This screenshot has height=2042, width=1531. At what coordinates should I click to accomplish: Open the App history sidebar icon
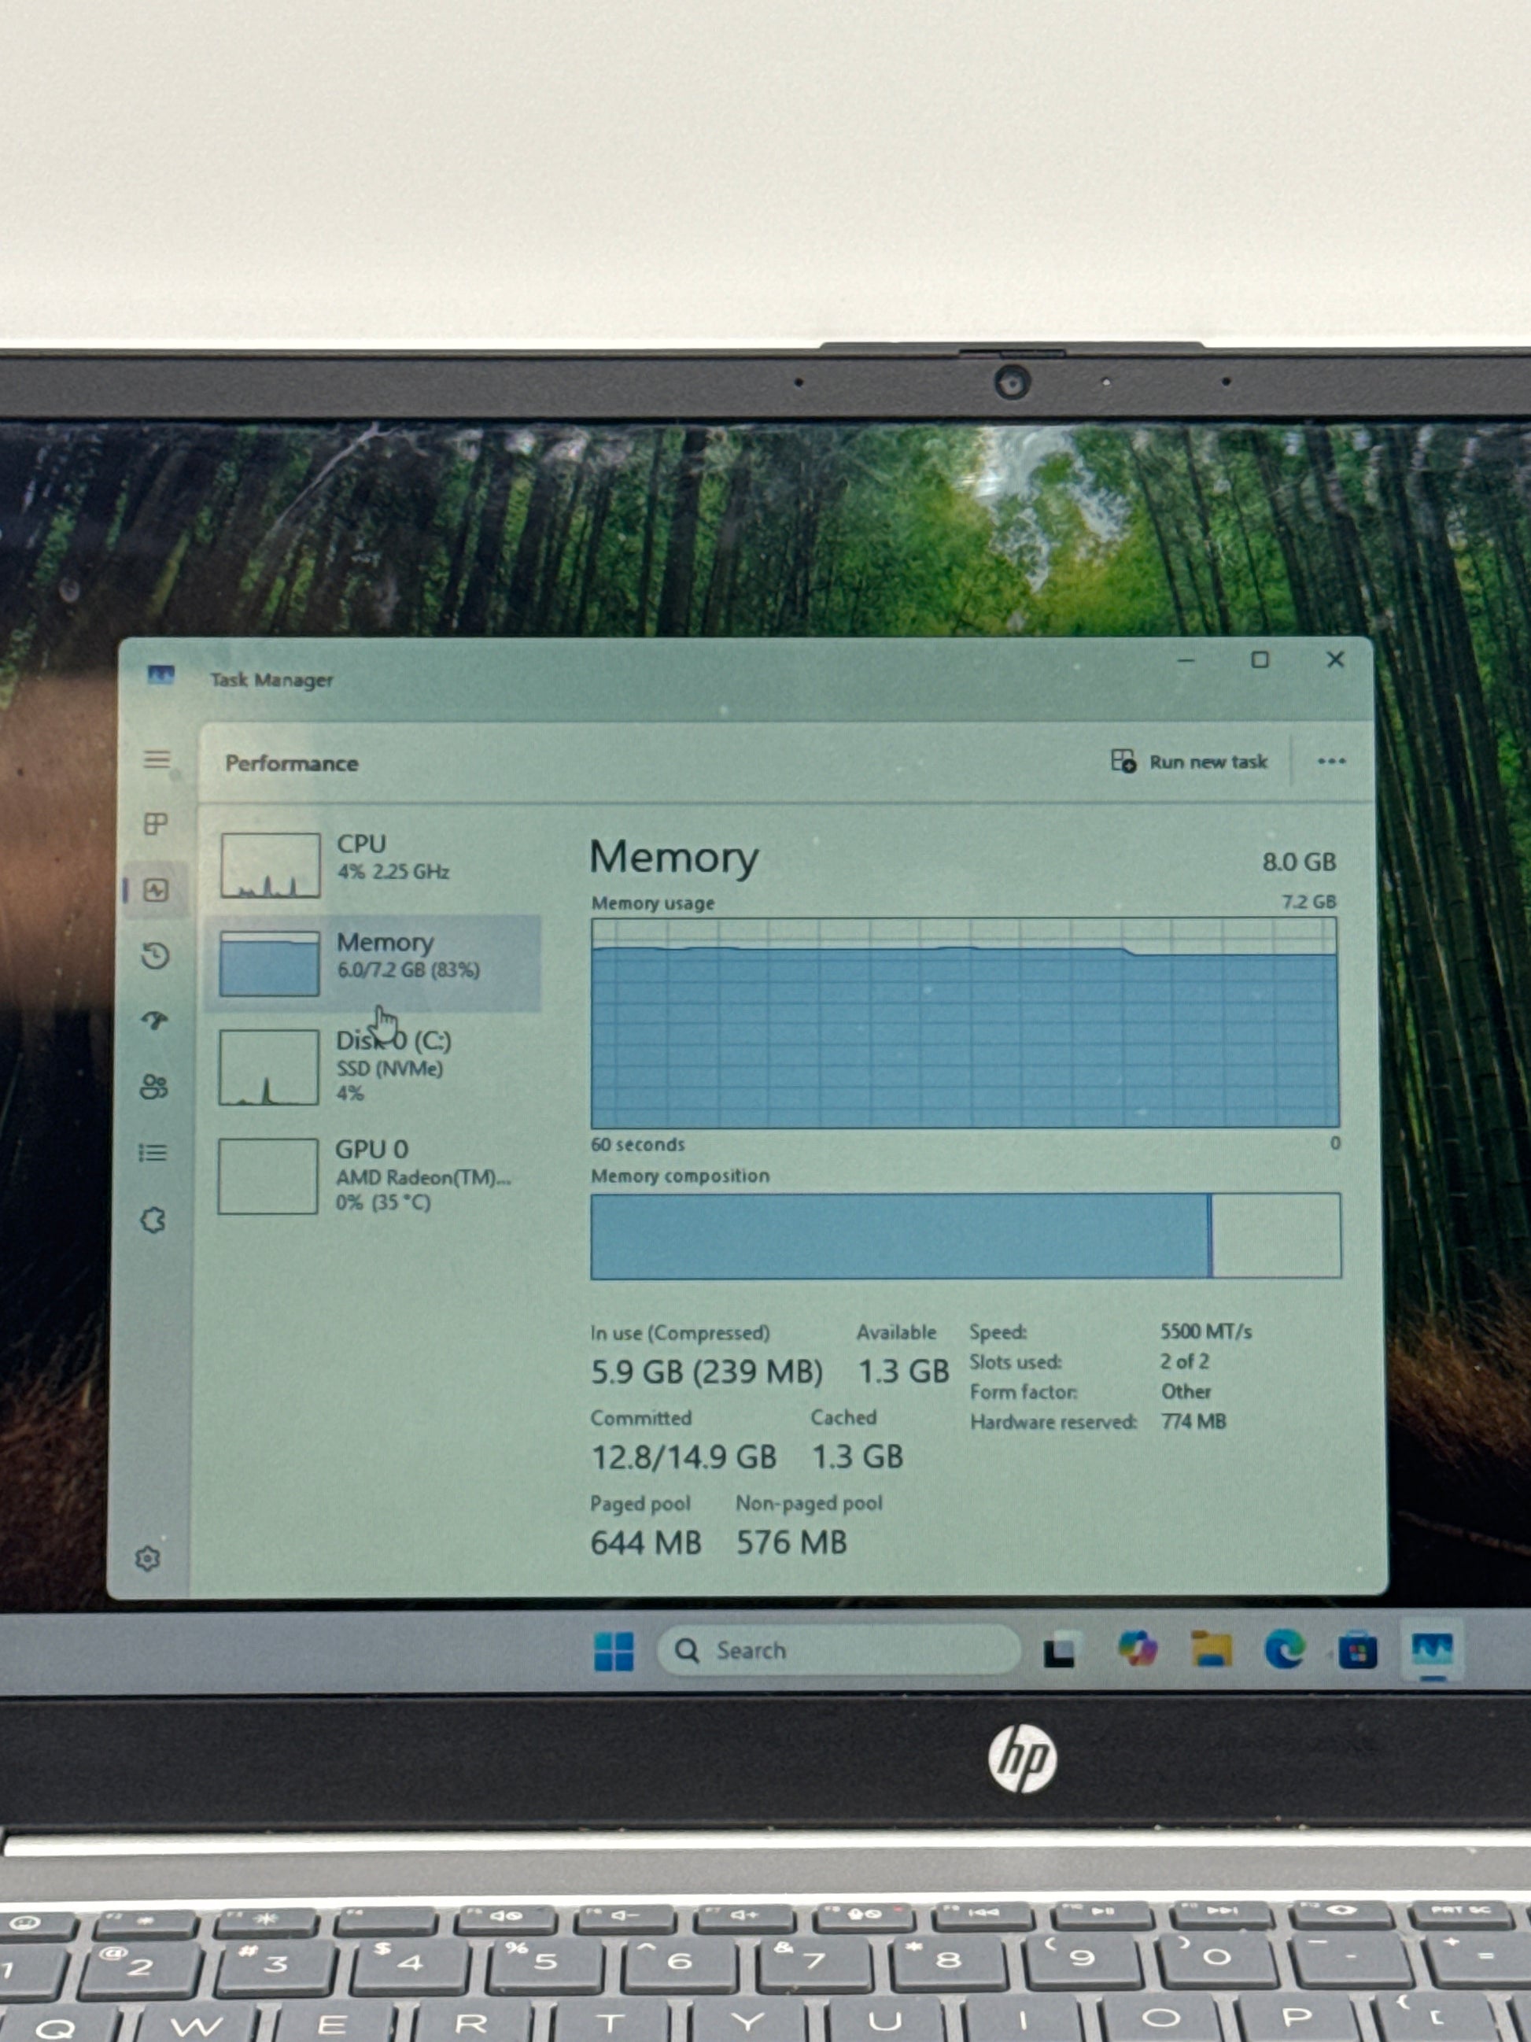155,955
